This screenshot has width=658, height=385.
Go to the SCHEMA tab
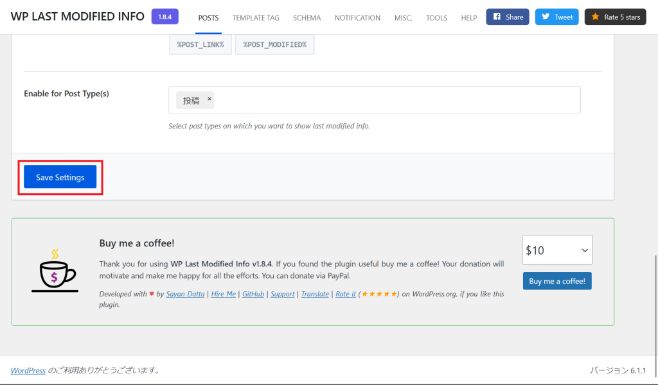point(307,17)
